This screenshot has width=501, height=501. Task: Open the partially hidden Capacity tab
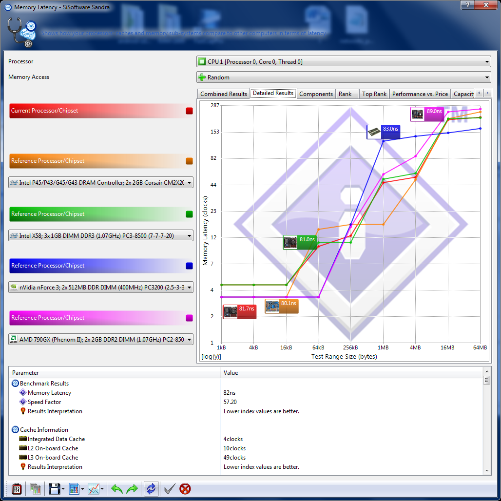click(x=463, y=94)
